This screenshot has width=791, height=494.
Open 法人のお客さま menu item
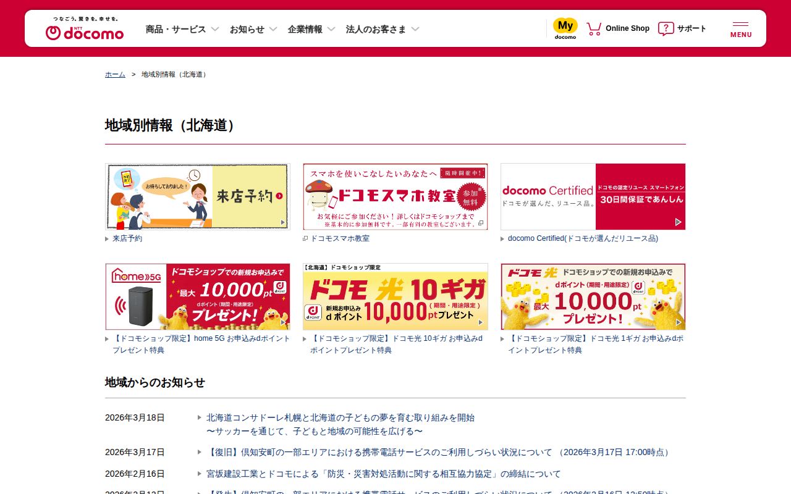click(x=376, y=29)
